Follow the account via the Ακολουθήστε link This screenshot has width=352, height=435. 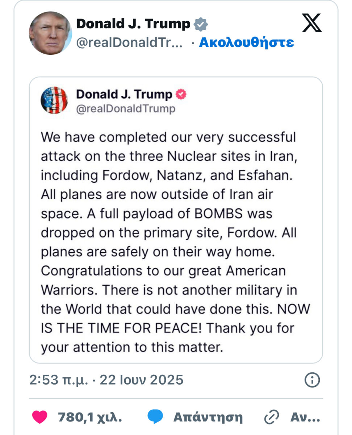point(246,42)
